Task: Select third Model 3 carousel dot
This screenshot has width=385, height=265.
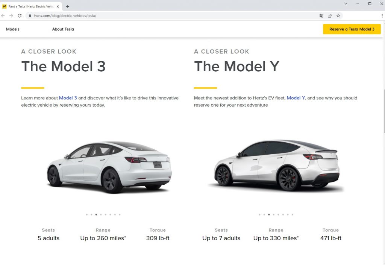Action: click(96, 215)
